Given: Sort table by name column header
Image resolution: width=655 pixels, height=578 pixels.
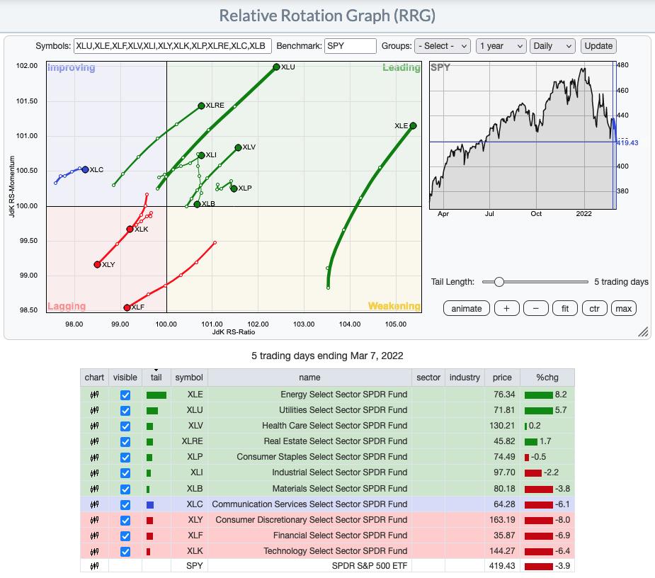Looking at the screenshot, I should pos(309,378).
